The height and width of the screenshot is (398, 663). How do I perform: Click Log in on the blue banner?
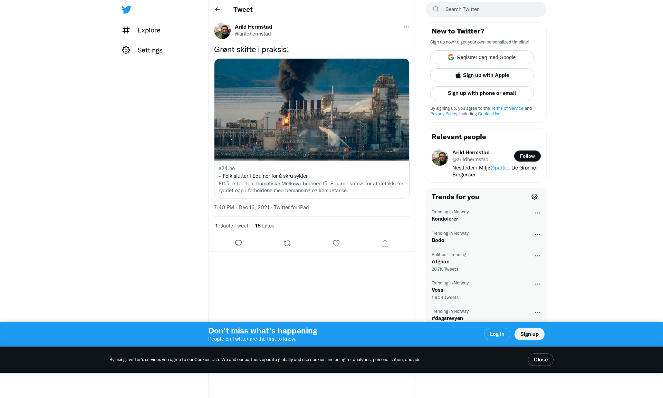[497, 334]
